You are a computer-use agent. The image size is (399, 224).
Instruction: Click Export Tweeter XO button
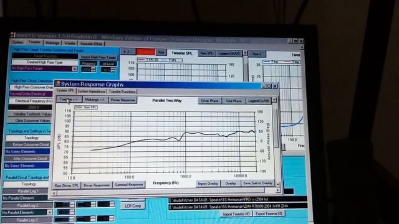tap(269, 213)
